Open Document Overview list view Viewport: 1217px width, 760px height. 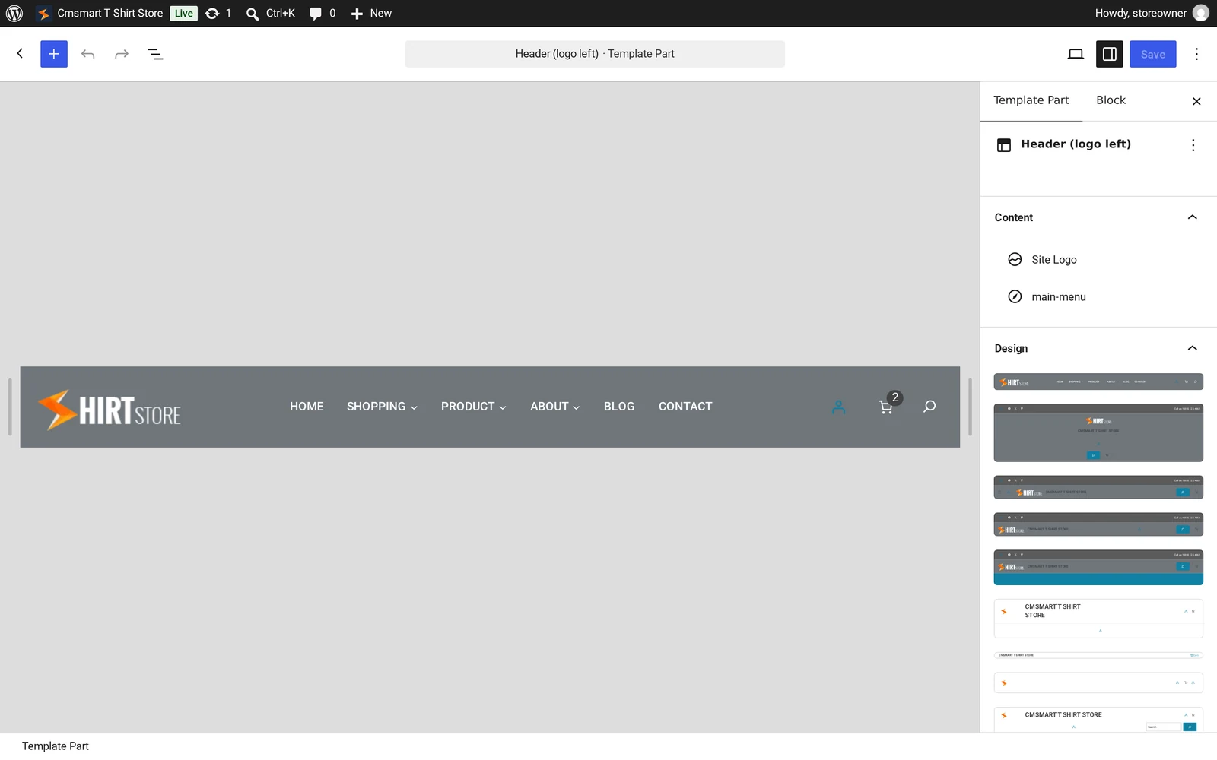click(155, 54)
